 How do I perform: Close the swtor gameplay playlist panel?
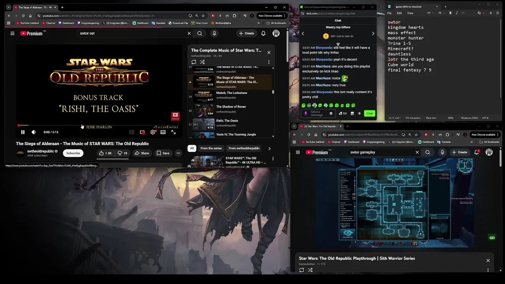pyautogui.click(x=488, y=261)
